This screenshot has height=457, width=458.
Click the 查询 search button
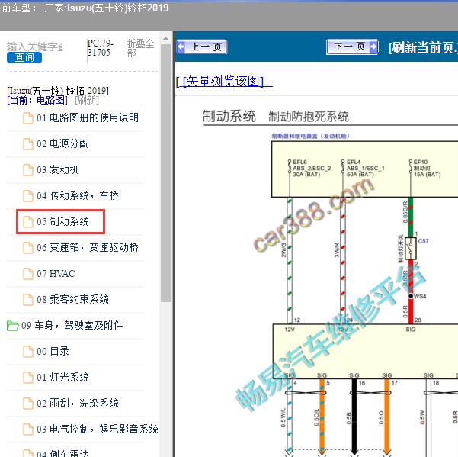pos(24,57)
